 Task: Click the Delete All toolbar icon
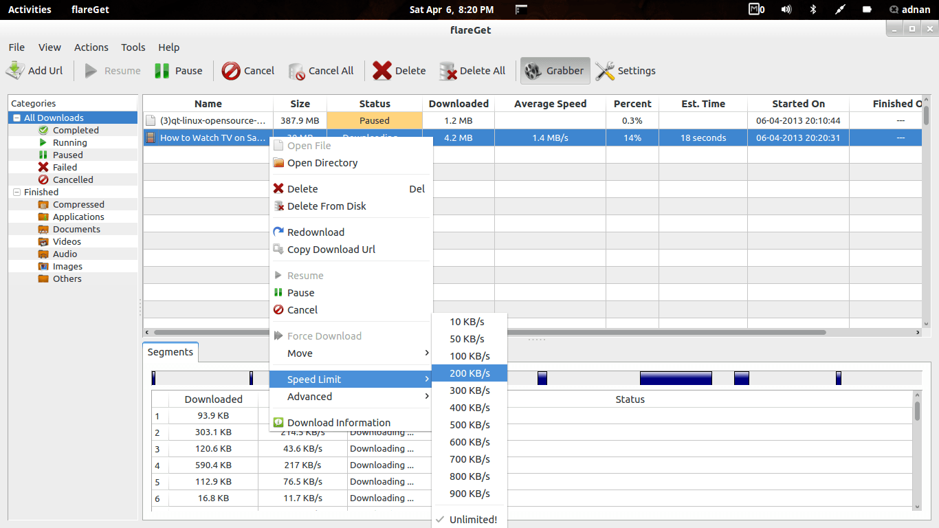[448, 71]
